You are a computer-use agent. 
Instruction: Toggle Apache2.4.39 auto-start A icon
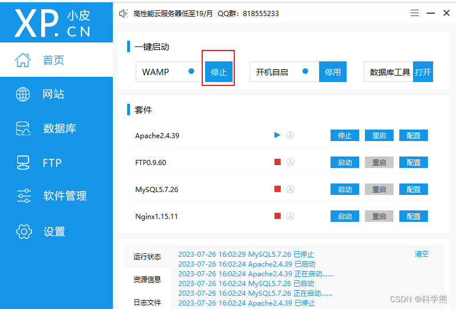pos(290,135)
